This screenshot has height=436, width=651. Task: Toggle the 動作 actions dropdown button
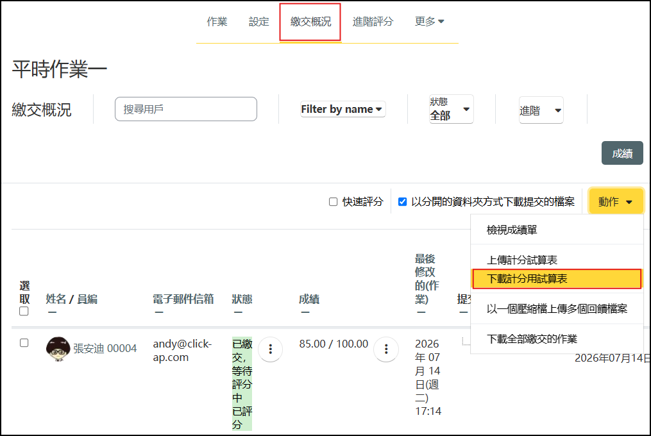coord(616,202)
